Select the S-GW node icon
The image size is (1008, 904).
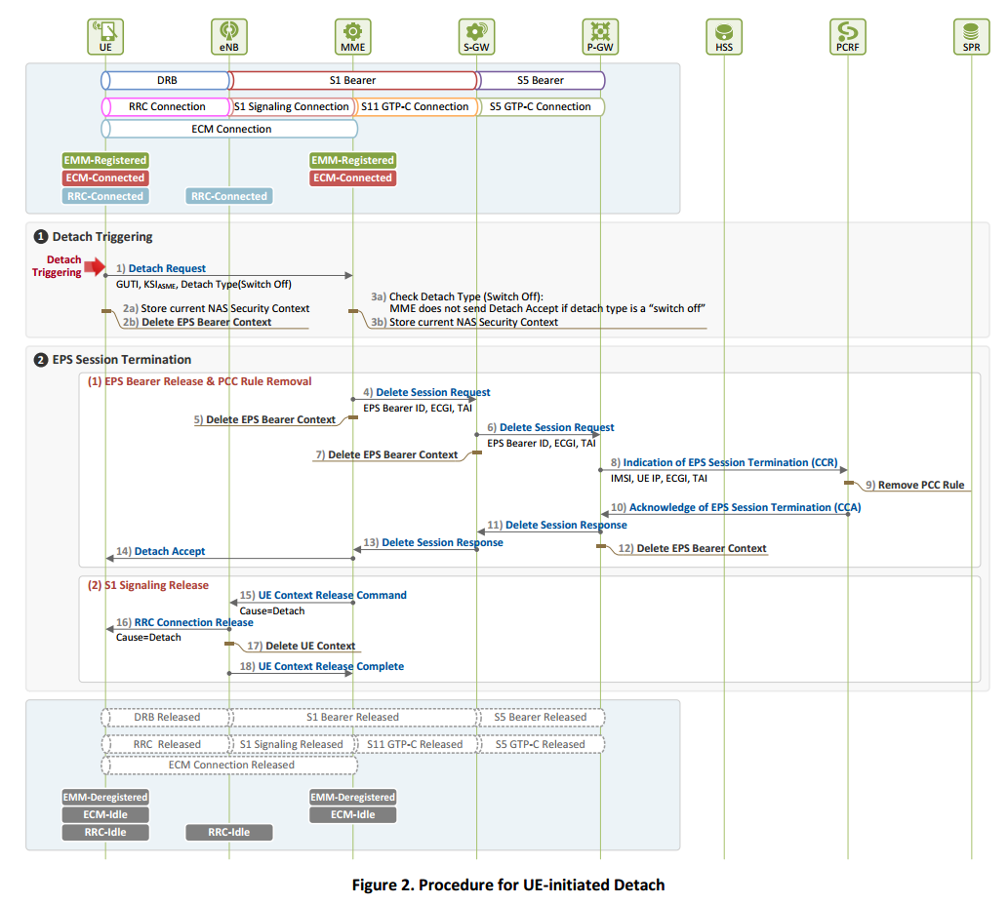(476, 37)
